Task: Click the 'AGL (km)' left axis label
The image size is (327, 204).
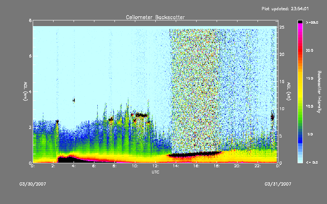Action: (x=25, y=91)
